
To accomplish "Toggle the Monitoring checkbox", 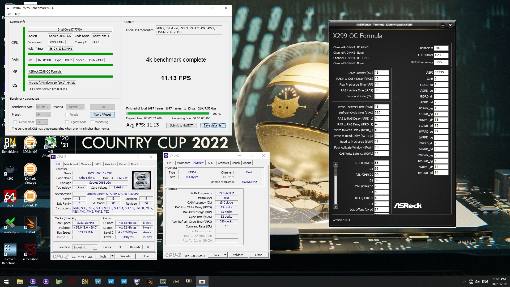I will click(x=92, y=122).
